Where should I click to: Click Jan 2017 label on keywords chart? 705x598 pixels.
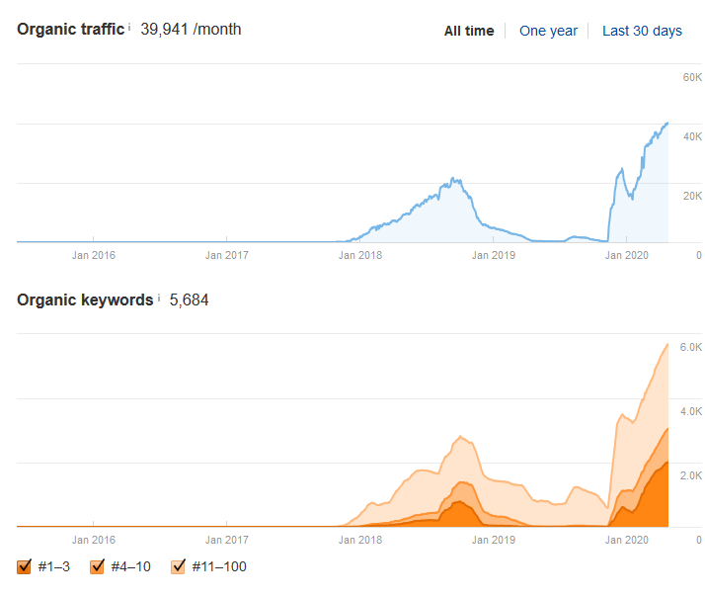227,540
